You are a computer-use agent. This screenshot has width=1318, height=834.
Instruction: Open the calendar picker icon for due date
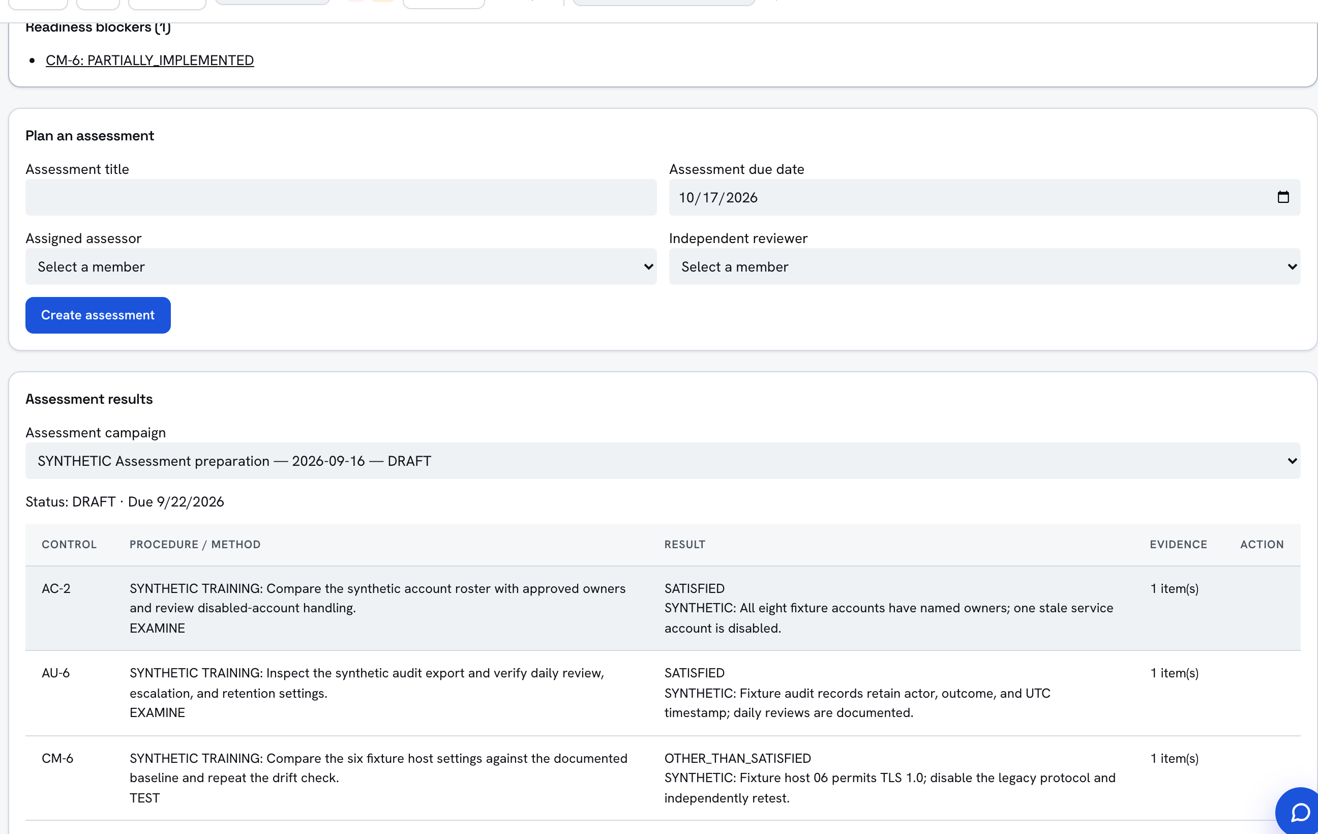1283,197
